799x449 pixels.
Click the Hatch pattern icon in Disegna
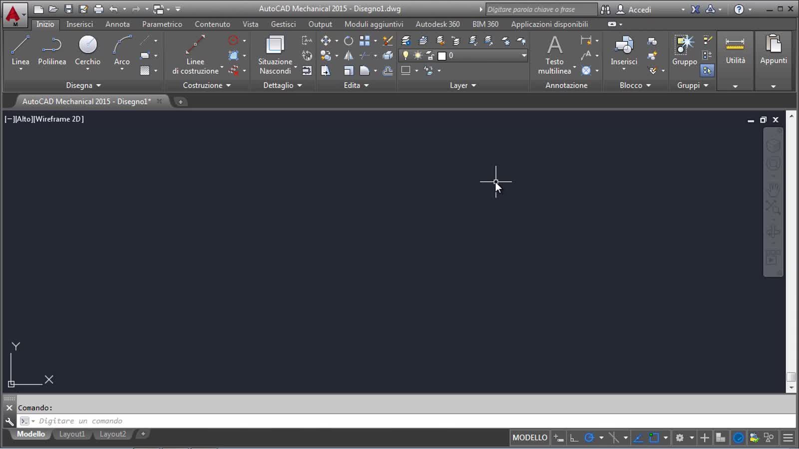click(145, 70)
